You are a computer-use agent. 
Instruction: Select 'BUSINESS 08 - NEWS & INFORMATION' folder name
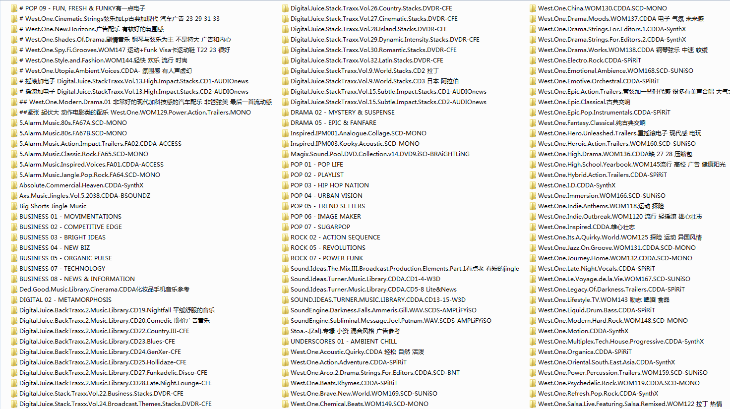coord(77,279)
